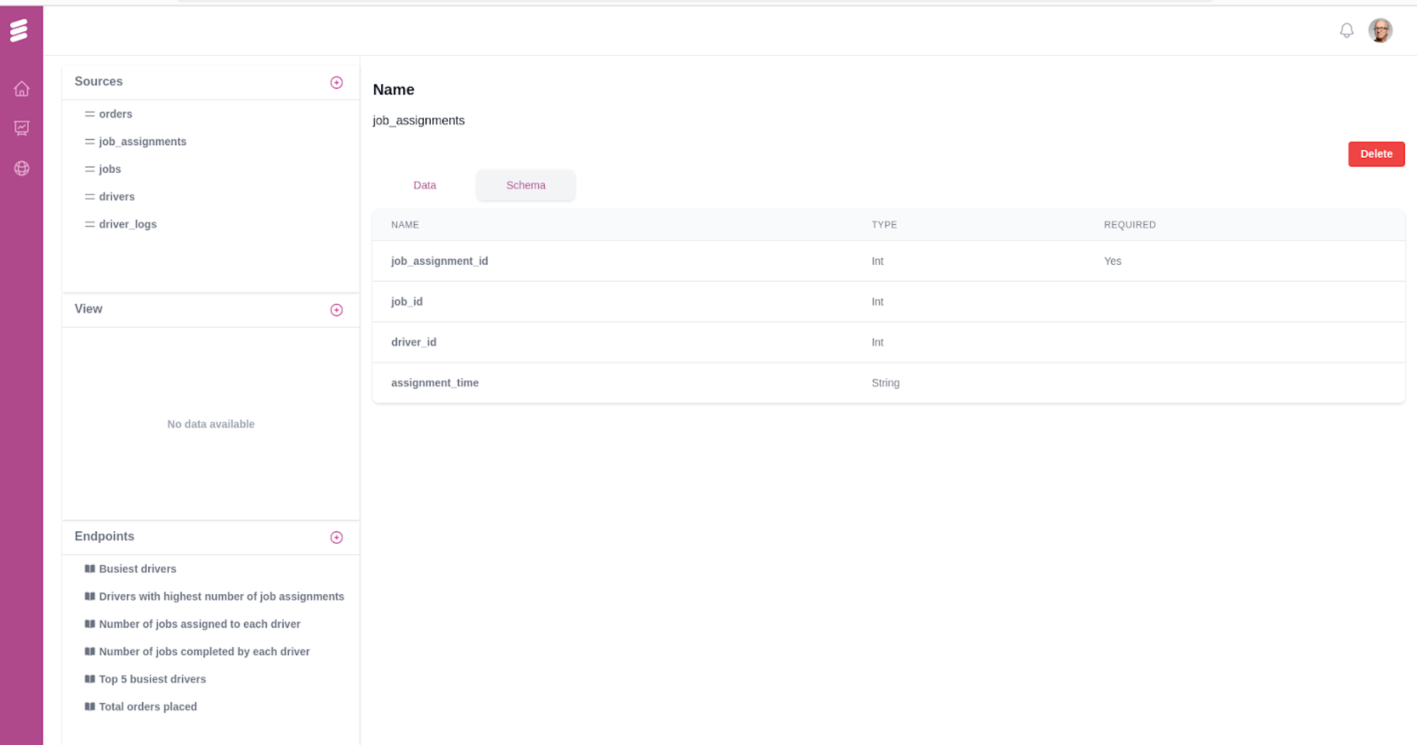The height and width of the screenshot is (745, 1417).
Task: Add a new source with the plus icon
Action: [337, 81]
